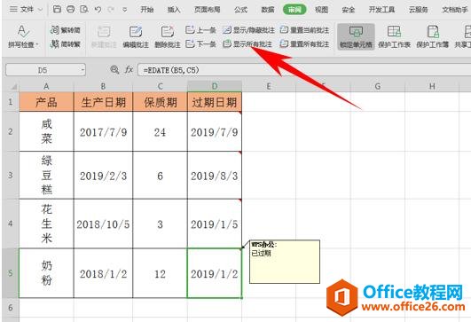Select the 审阅 ribbon tab
Viewport: 471px width, 322px height.
tap(294, 10)
